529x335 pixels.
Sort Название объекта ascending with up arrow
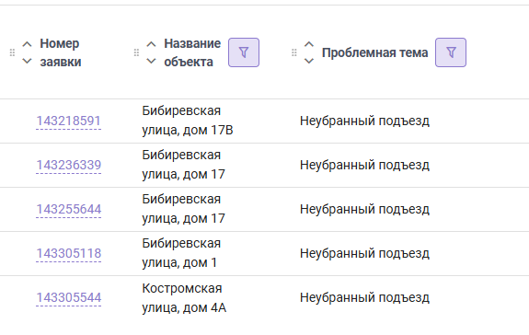point(151,44)
